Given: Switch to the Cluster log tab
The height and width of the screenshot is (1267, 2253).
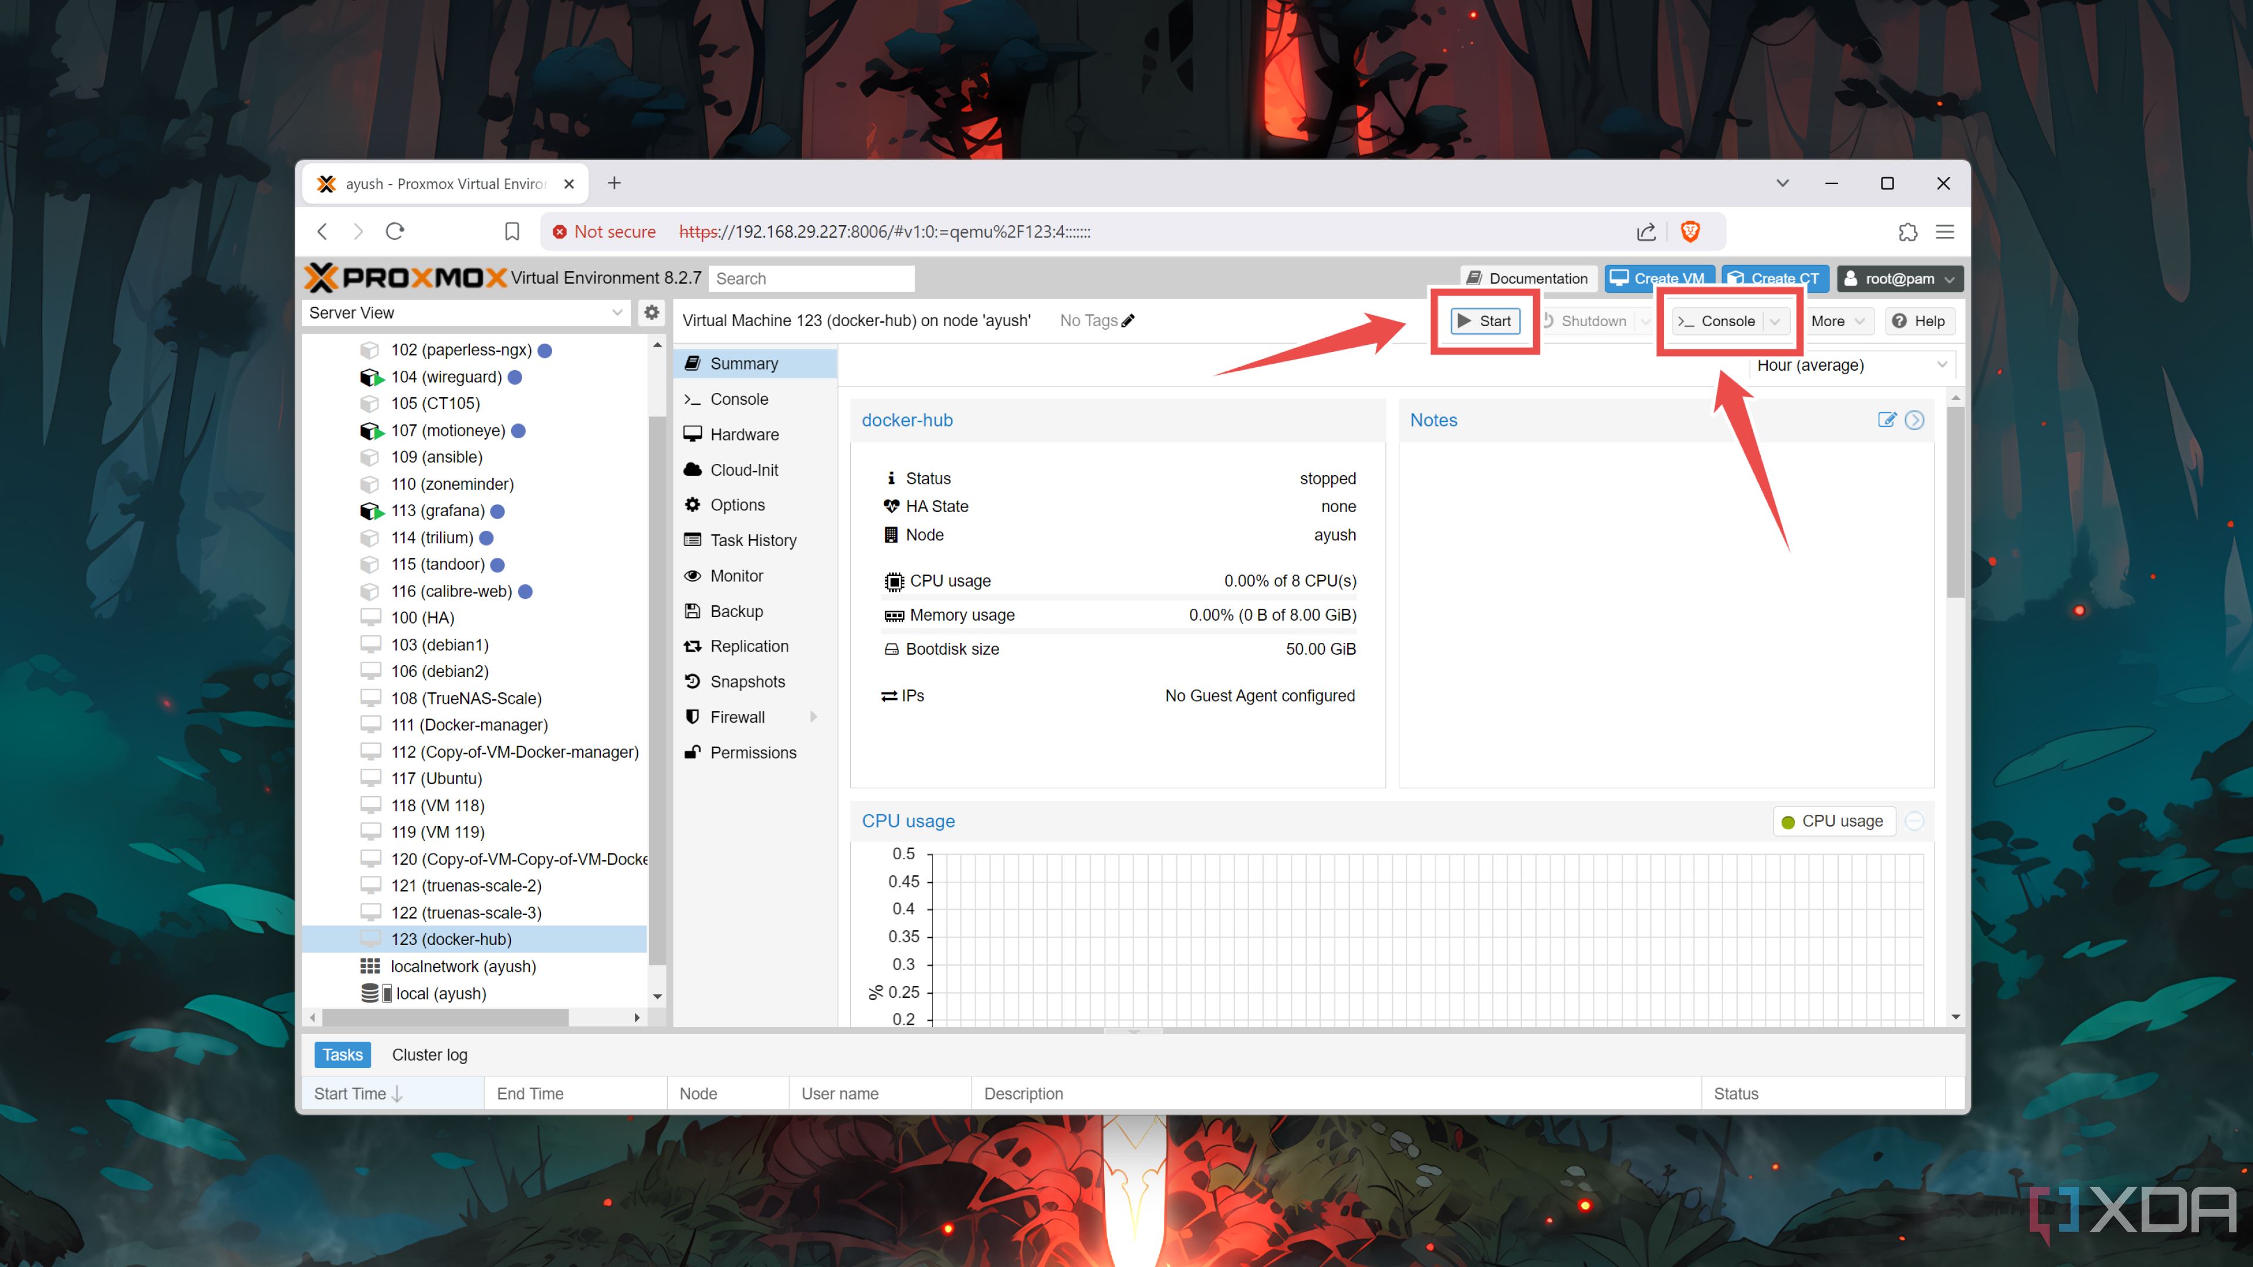Looking at the screenshot, I should click(429, 1055).
